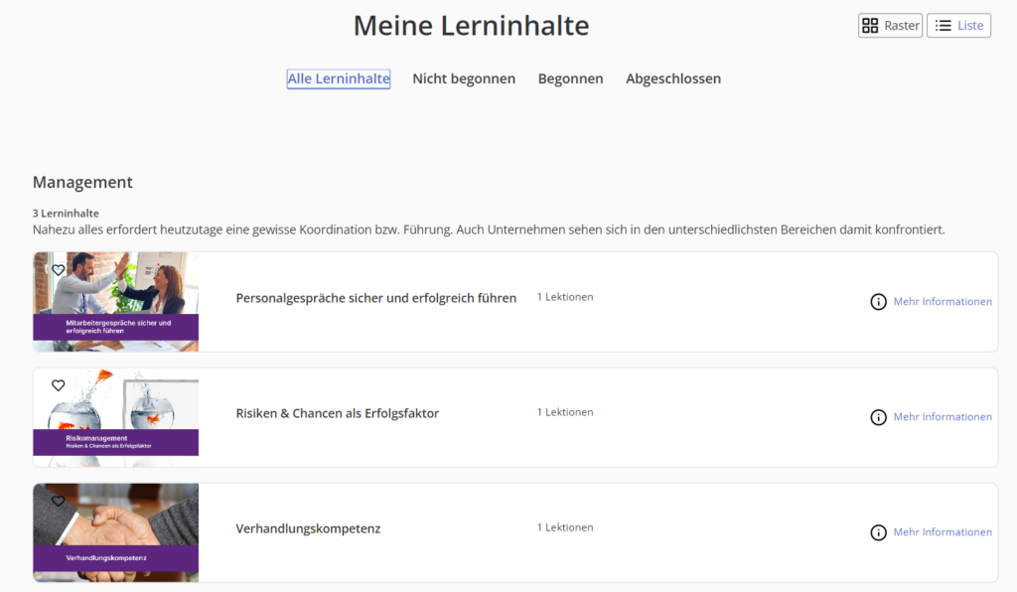
Task: Click info icon for Verhandlungskompetenz course
Action: tap(878, 532)
